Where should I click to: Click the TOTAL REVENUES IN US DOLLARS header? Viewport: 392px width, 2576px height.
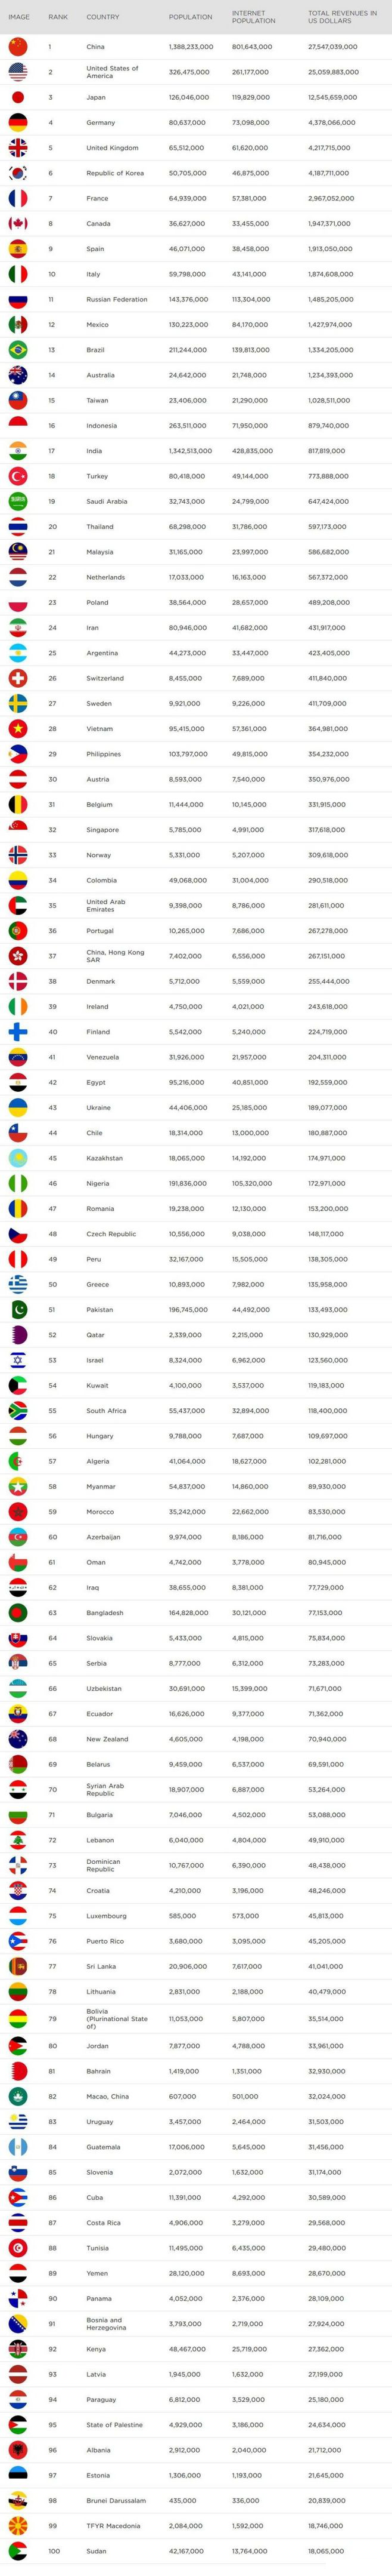(x=342, y=17)
